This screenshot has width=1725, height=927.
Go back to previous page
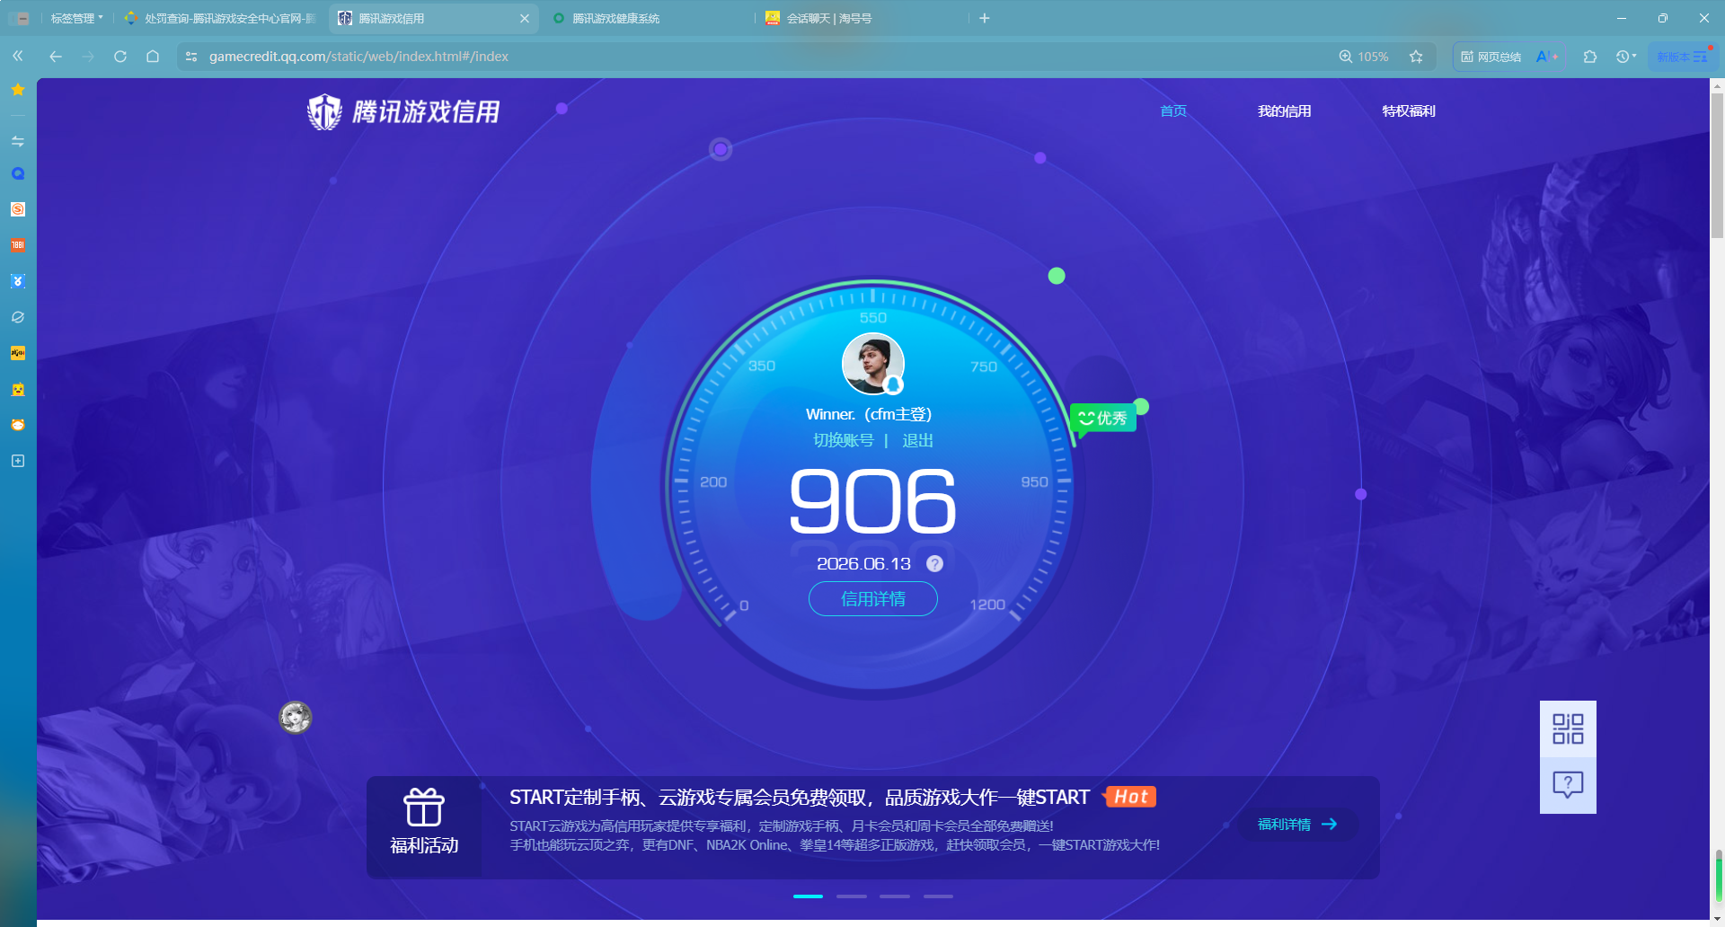tap(56, 56)
